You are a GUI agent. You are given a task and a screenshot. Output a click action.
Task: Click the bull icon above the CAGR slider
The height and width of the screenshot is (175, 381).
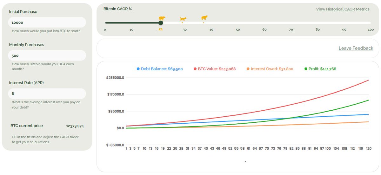click(x=204, y=18)
